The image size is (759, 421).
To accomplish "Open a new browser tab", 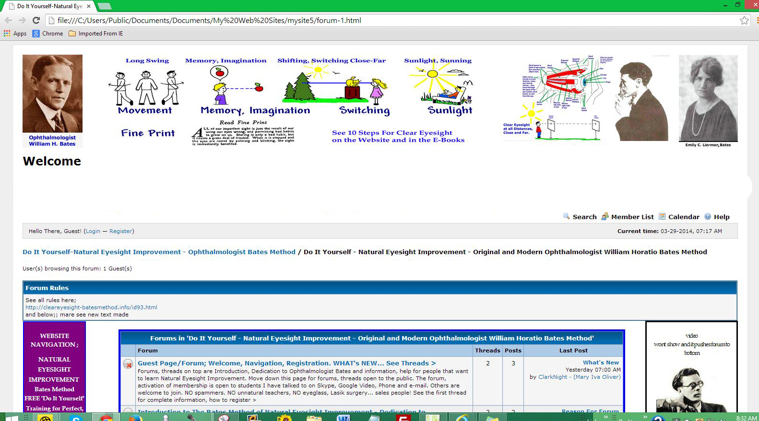I will (x=104, y=6).
